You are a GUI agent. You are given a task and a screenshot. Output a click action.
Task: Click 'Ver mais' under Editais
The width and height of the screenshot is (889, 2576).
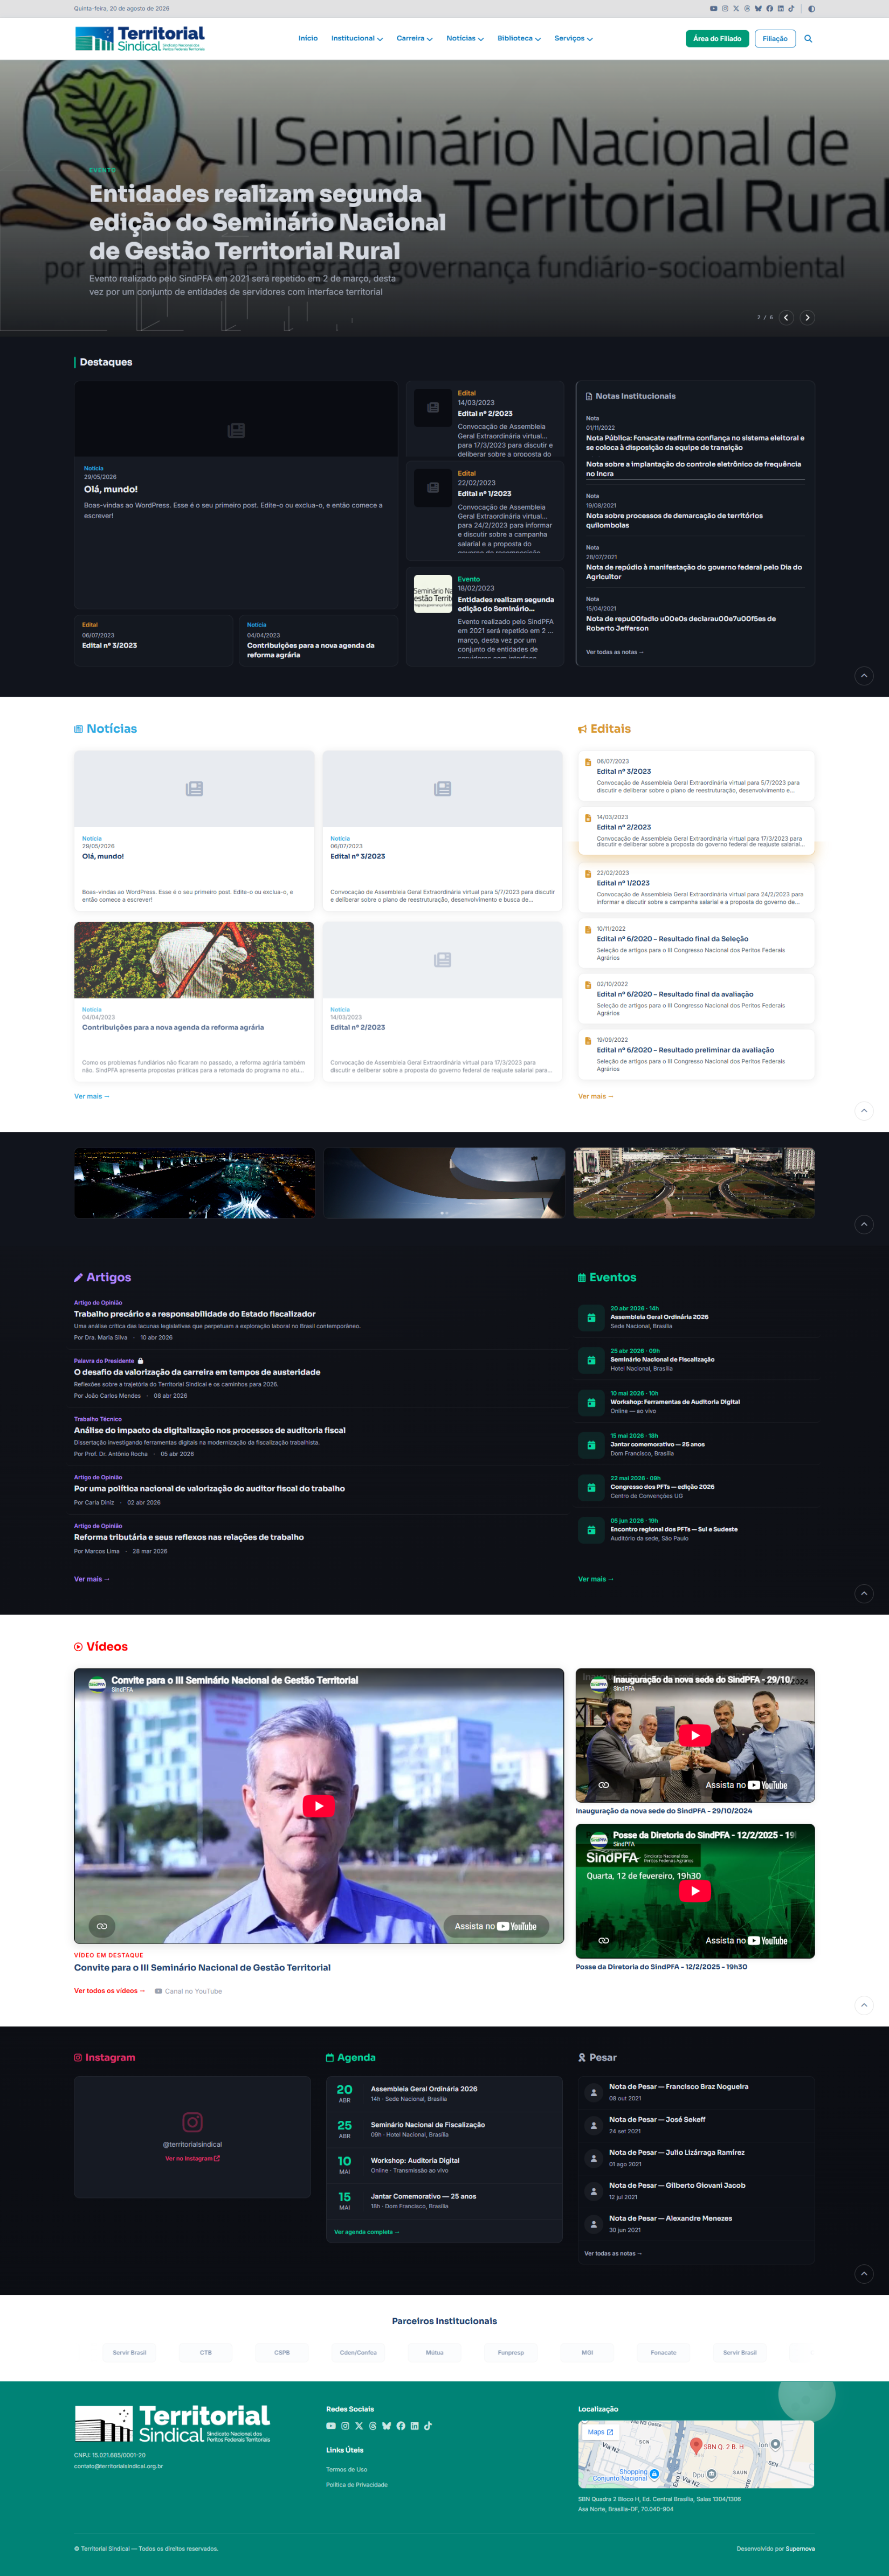coord(596,1096)
